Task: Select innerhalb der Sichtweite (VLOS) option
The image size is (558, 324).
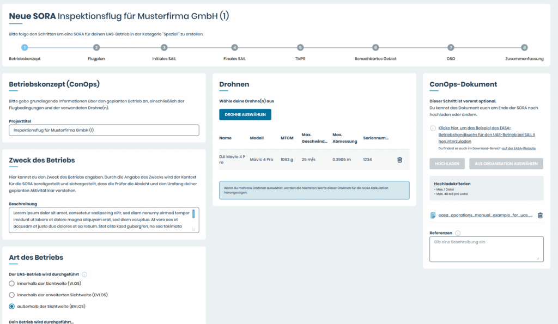Action: tap(12, 284)
